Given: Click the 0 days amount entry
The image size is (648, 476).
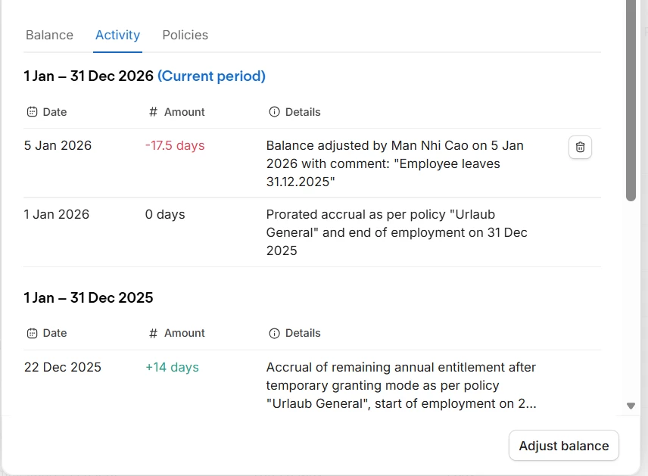Looking at the screenshot, I should (165, 214).
